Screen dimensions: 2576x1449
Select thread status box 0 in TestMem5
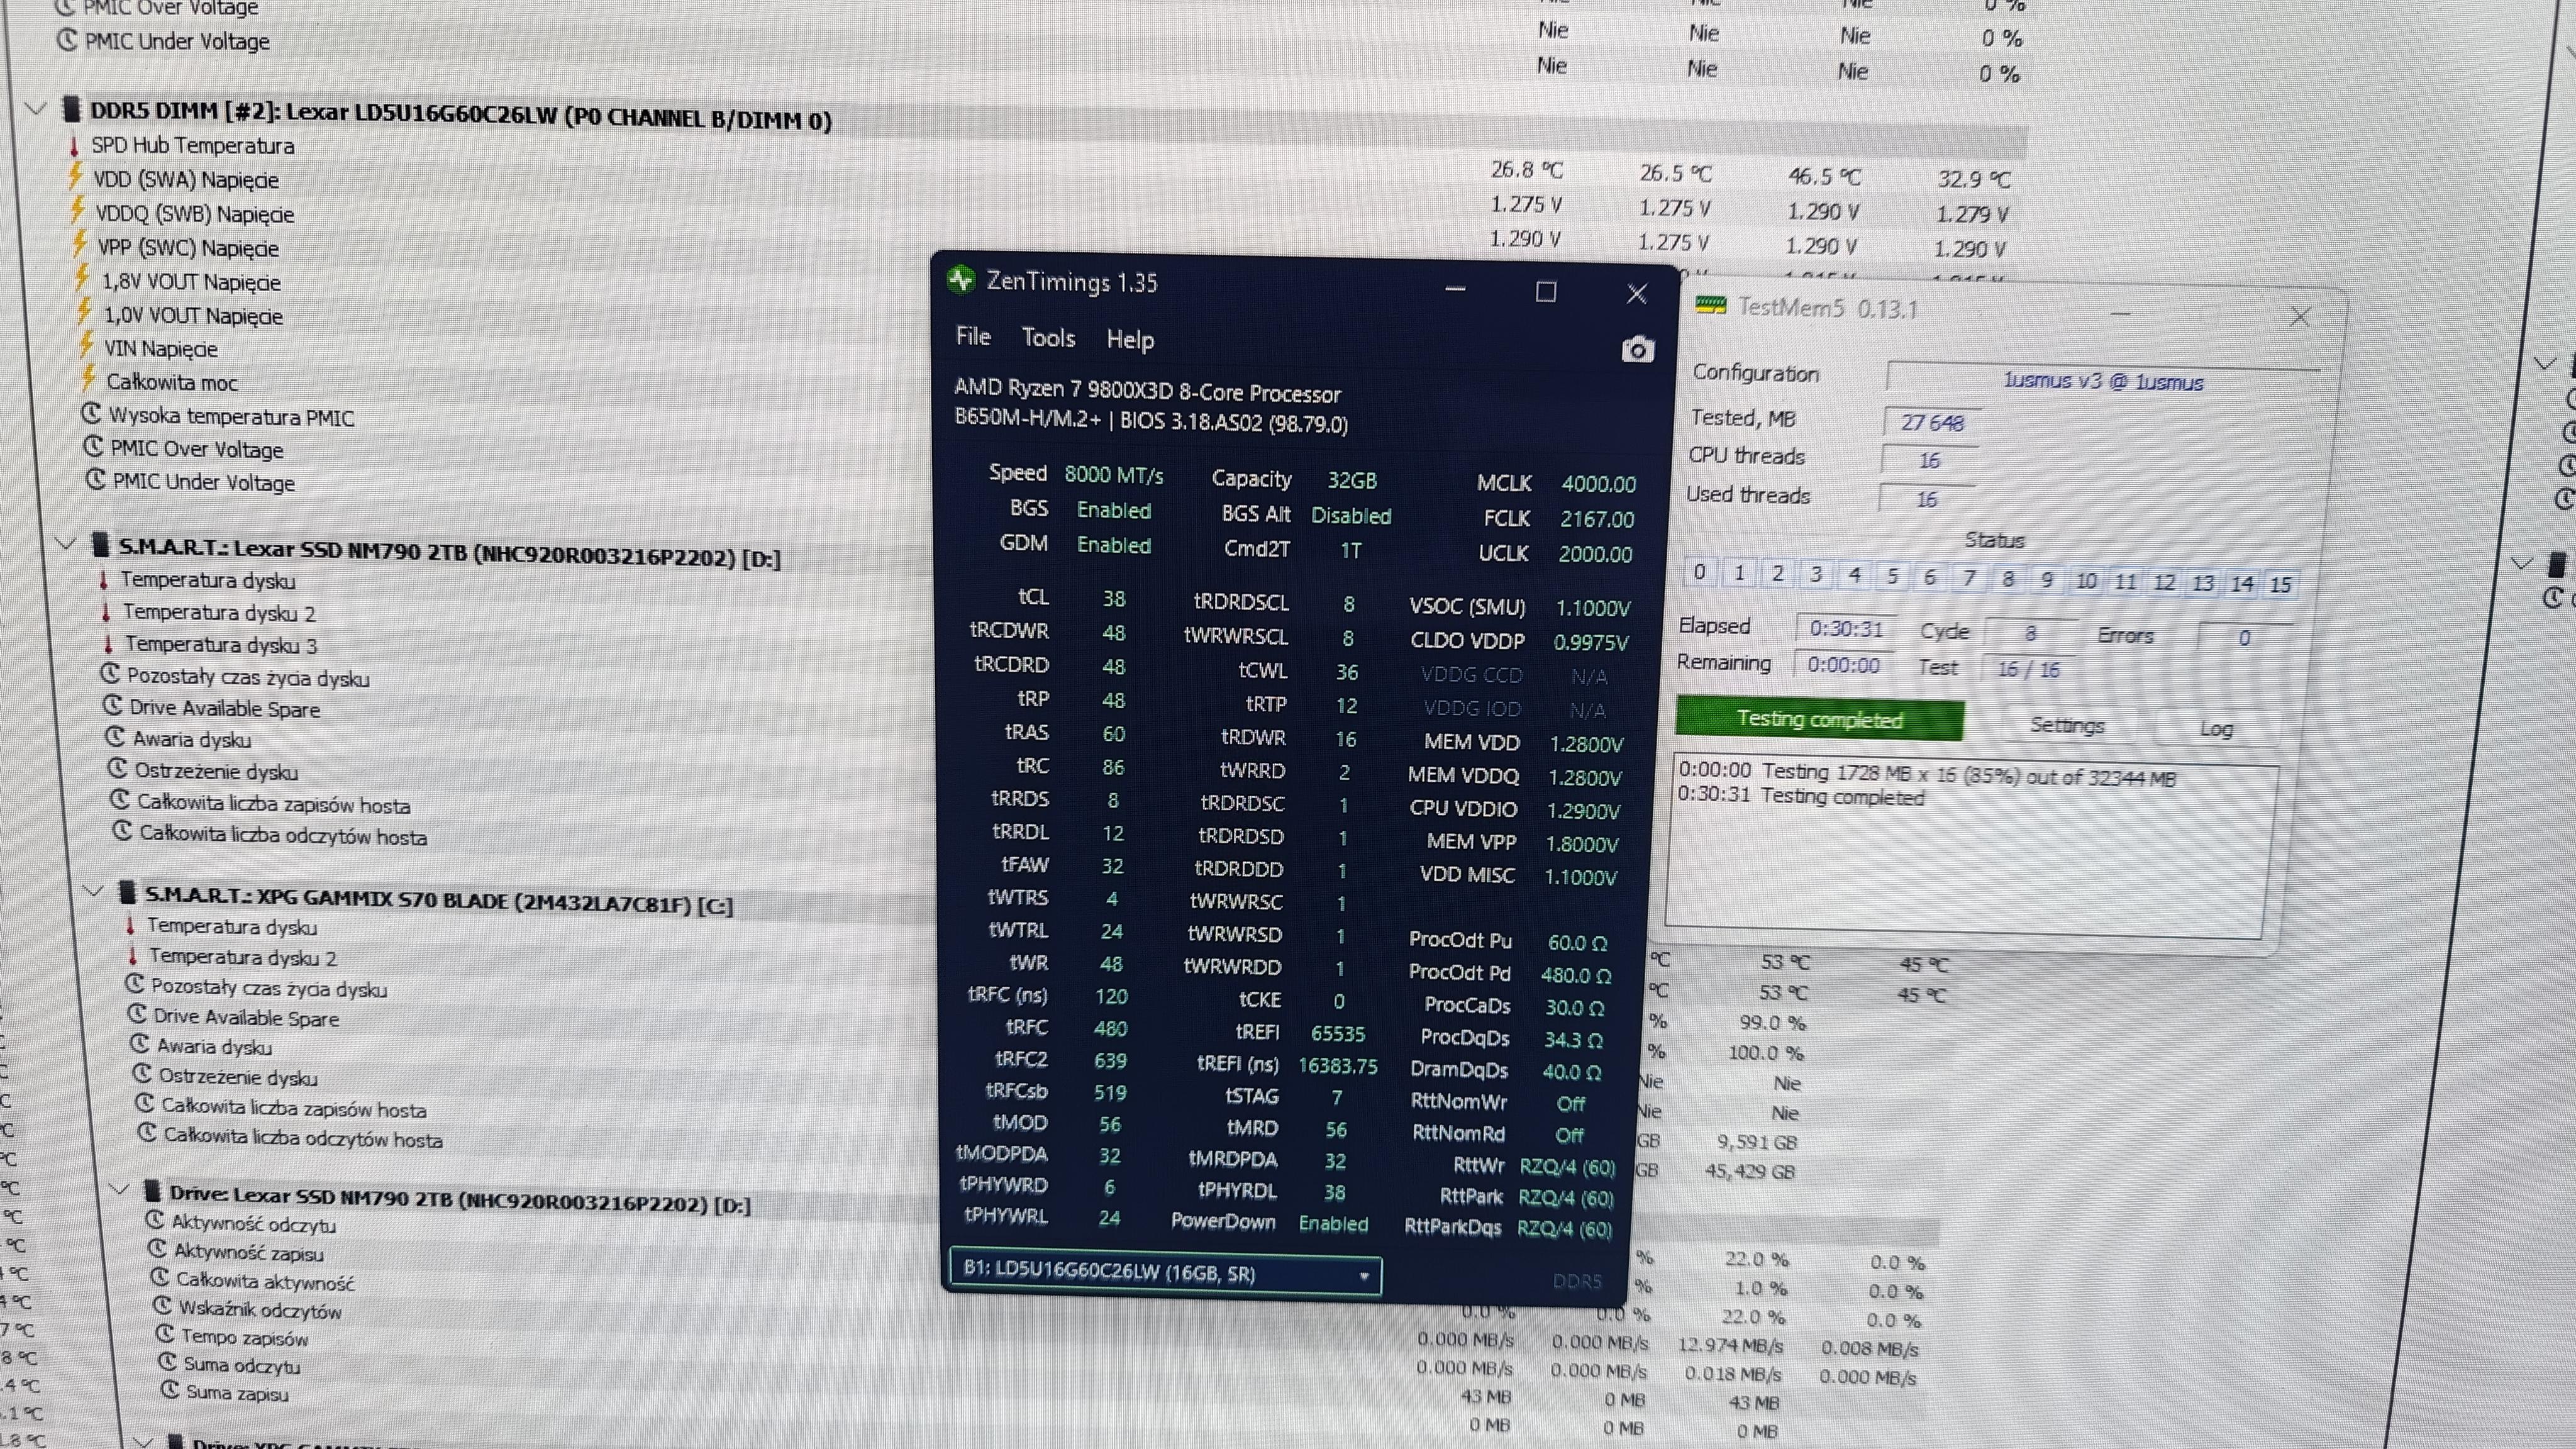click(1699, 573)
